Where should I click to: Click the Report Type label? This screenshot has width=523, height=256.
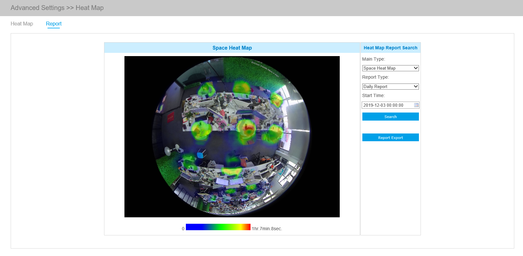coord(376,77)
